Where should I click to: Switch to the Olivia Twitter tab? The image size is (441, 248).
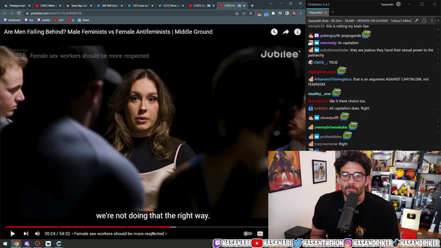pyautogui.click(x=172, y=6)
